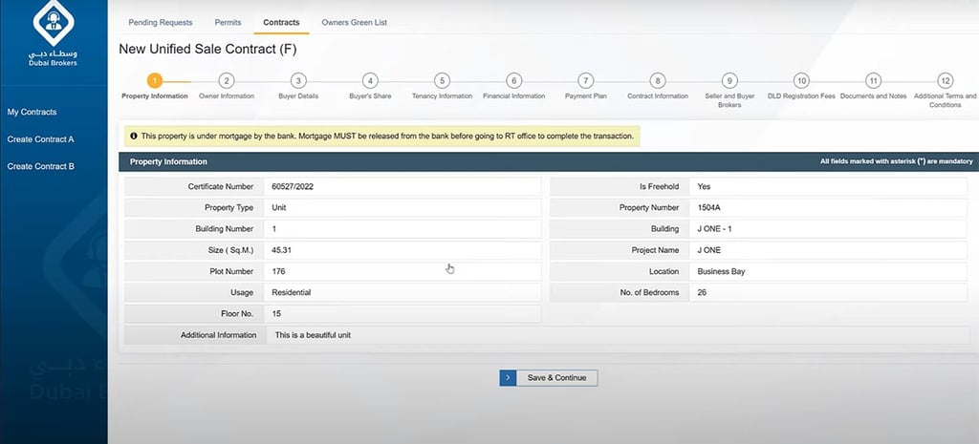Go to step 3 Buyer Details
This screenshot has height=444, width=979.
click(x=298, y=81)
